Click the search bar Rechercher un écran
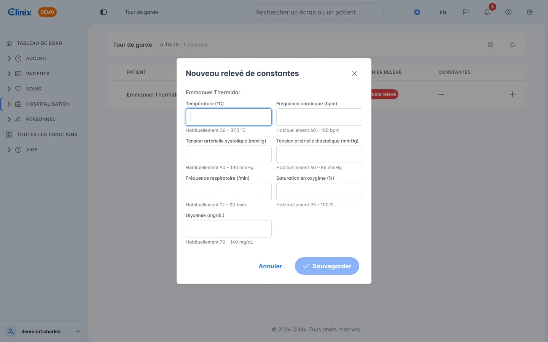This screenshot has width=548, height=342. (316, 12)
